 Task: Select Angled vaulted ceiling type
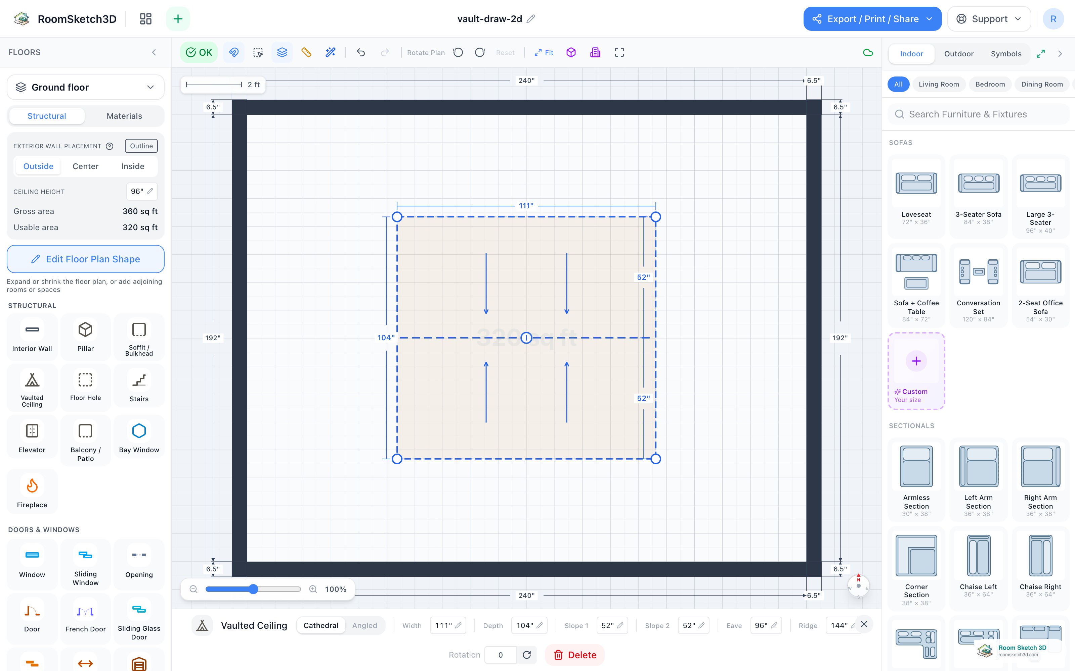[364, 625]
